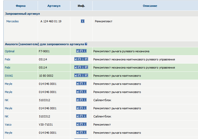Viewport: 198px width, 139px height.
Task: Select article number F7-9001
Action: (44, 51)
